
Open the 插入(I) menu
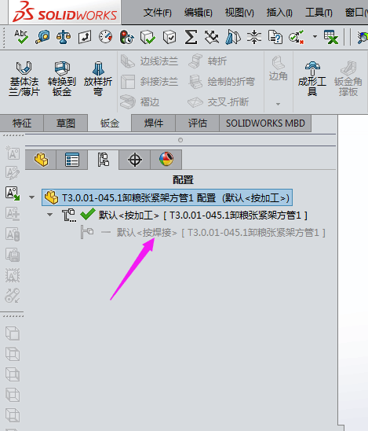click(x=279, y=13)
